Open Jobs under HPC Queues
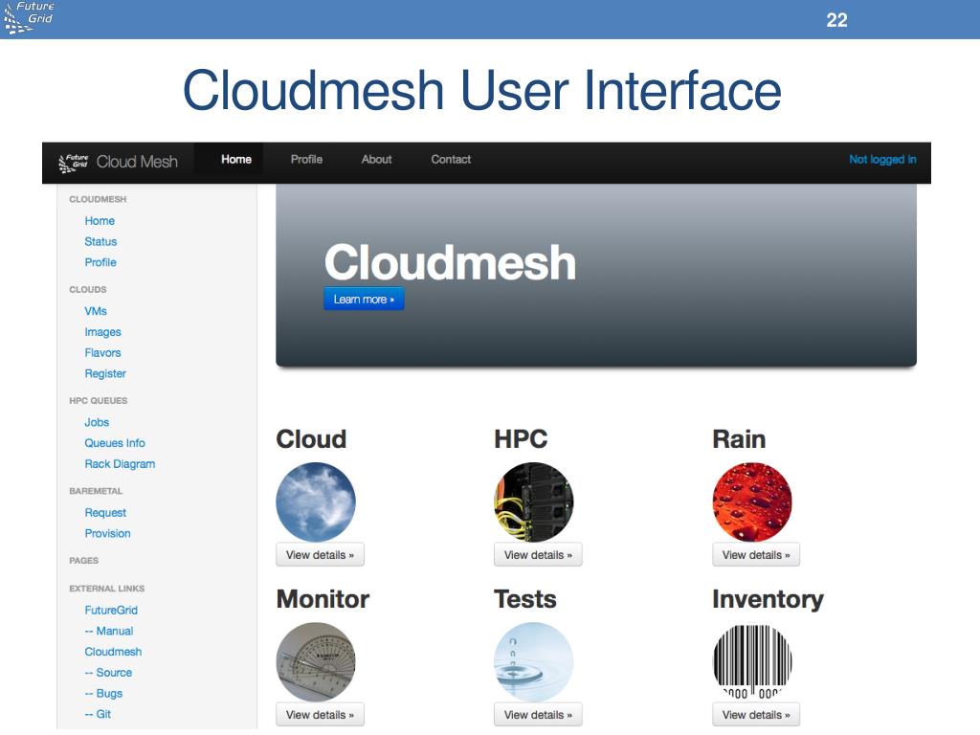 click(97, 422)
